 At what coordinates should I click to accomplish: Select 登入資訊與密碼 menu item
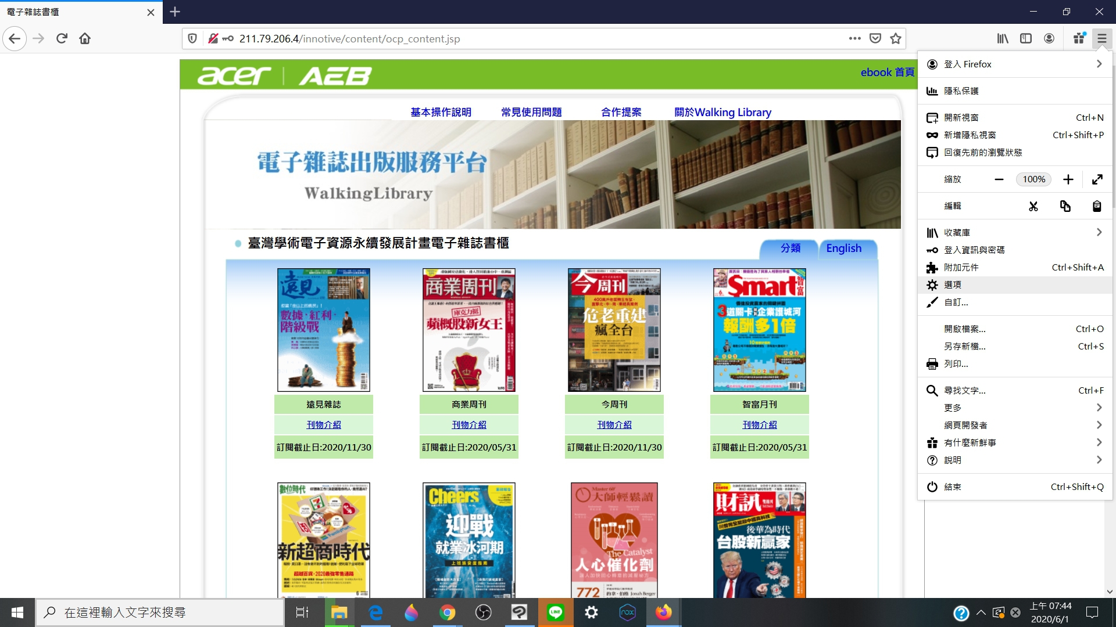coord(1015,250)
